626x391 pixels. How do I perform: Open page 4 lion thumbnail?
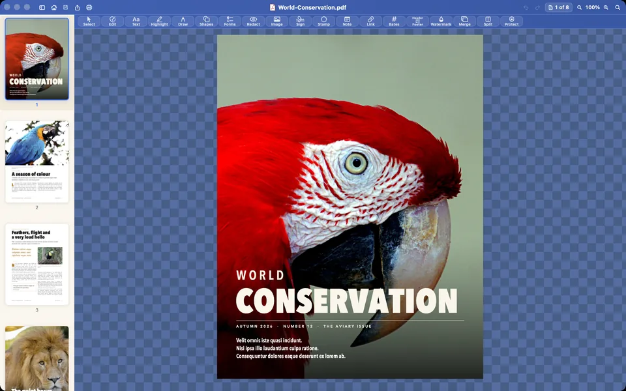(37, 358)
